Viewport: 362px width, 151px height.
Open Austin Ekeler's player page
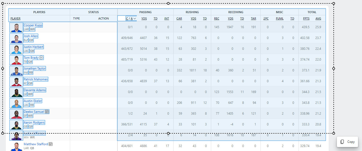pyautogui.click(x=33, y=101)
